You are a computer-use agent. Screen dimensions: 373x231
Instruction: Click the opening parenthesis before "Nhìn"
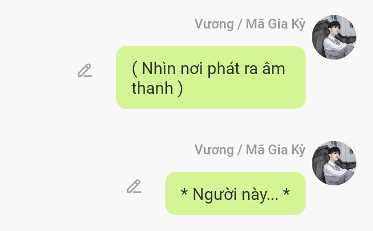tap(134, 69)
